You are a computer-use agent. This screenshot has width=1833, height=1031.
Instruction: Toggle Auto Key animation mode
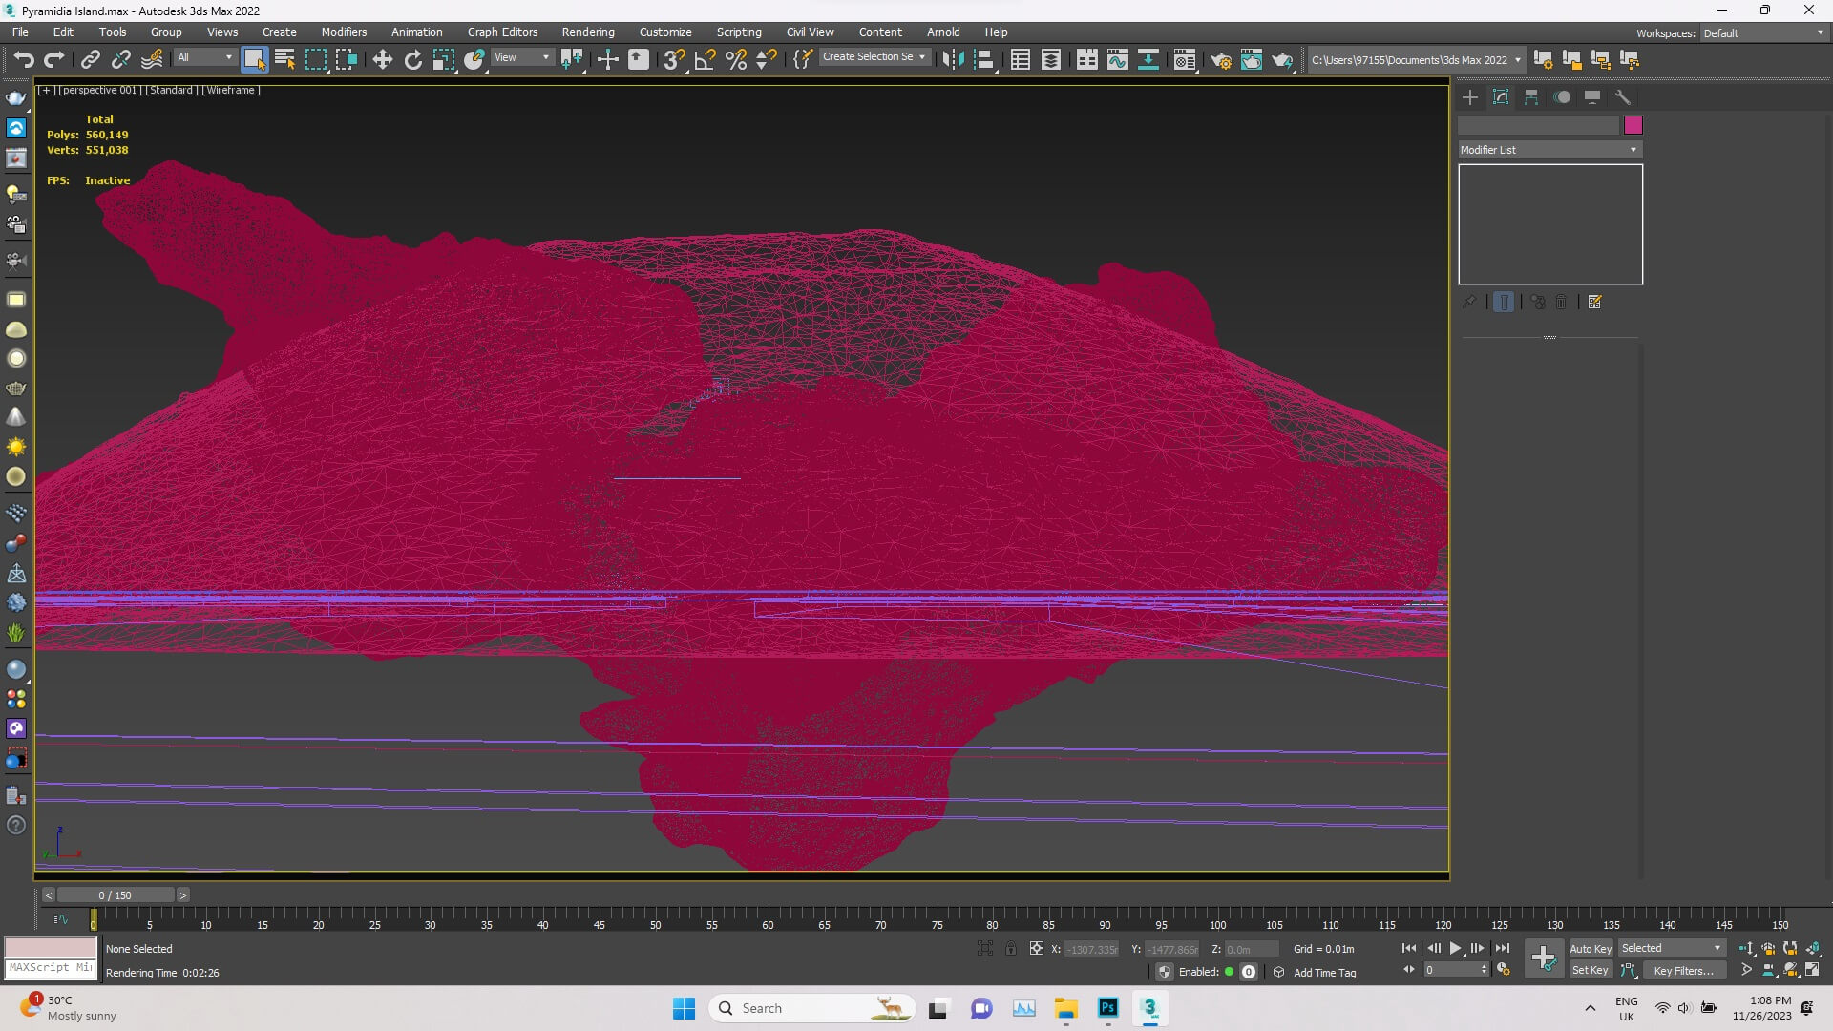tap(1590, 948)
